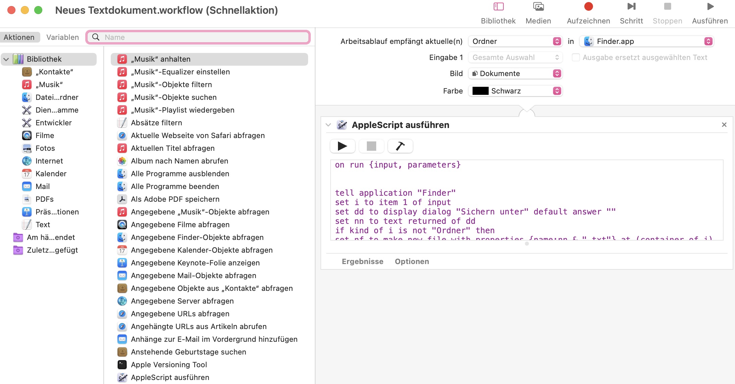Screen dimensions: 735x384
Task: Switch to the Variablen tab
Action: click(x=62, y=37)
